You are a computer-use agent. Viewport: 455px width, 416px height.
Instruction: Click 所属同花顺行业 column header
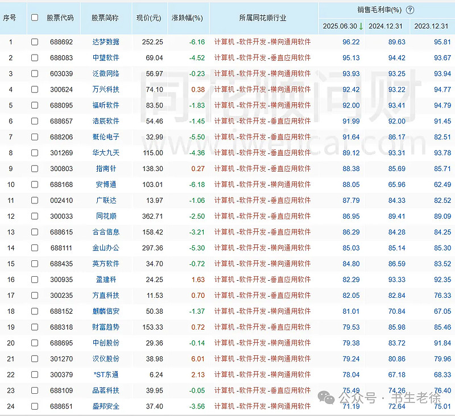(263, 18)
